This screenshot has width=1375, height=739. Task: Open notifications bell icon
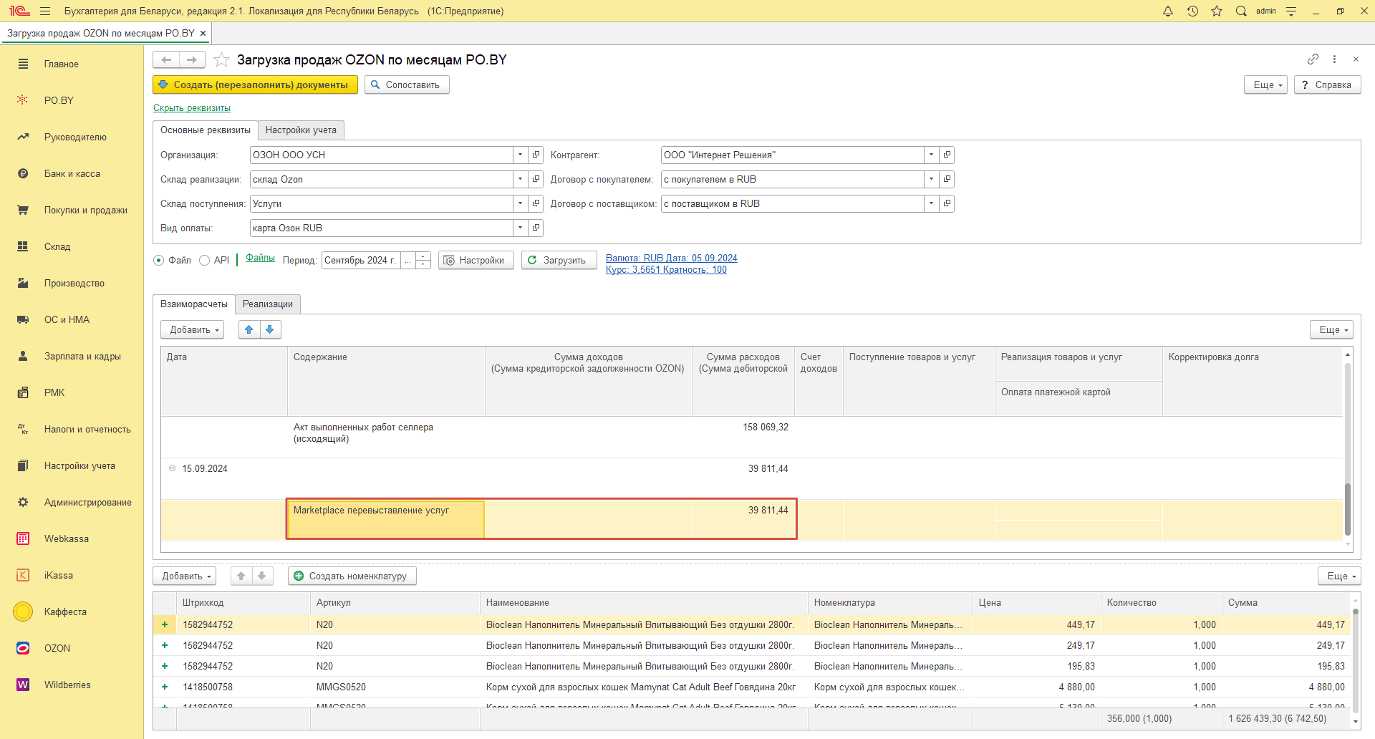(x=1168, y=11)
